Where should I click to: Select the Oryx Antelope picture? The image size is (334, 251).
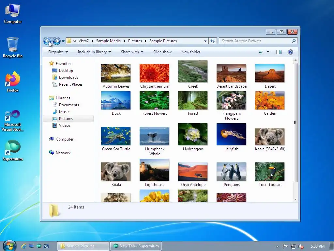(193, 175)
